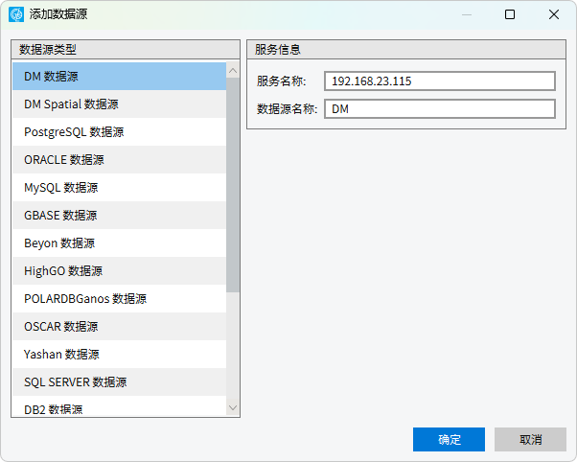Select SQL SERVER 数据源 row

point(119,382)
